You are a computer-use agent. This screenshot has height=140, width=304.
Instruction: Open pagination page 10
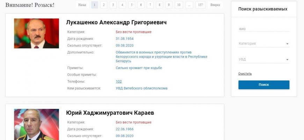coord(179,5)
